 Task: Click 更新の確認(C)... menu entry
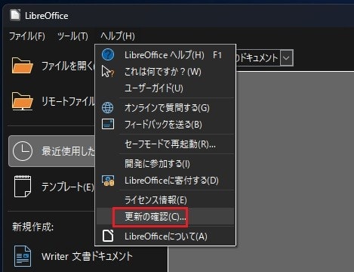(165, 216)
